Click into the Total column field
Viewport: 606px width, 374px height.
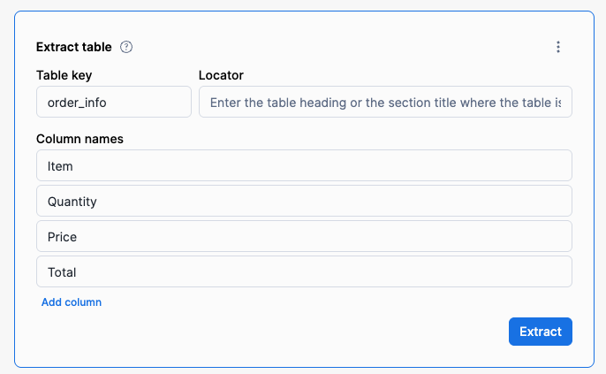click(x=304, y=271)
